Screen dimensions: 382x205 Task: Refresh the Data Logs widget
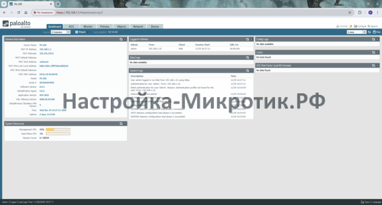click(248, 57)
